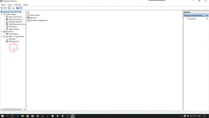This screenshot has width=209, height=118.
Task: Open the network tray icon
Action: pos(191,116)
